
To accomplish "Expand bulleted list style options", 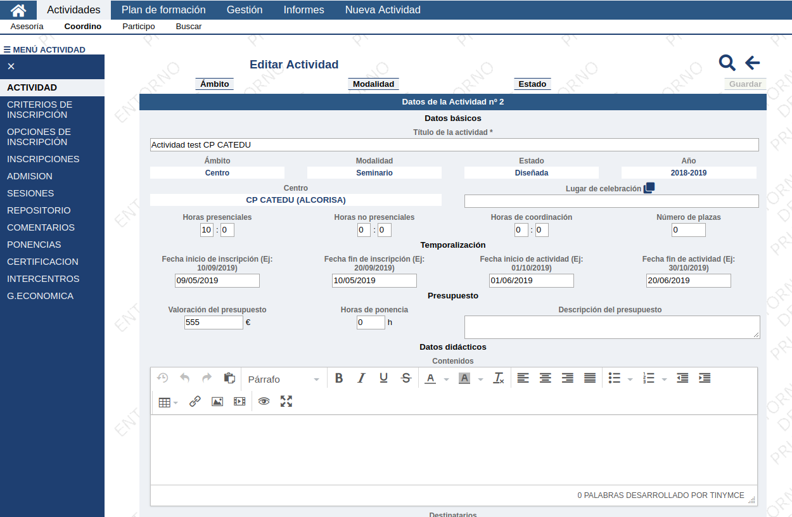I will click(x=630, y=379).
